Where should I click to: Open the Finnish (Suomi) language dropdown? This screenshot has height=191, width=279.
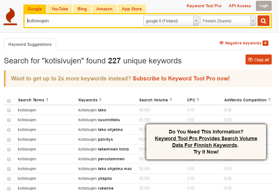click(x=228, y=21)
